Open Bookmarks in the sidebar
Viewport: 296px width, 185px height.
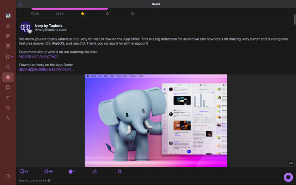(8, 87)
